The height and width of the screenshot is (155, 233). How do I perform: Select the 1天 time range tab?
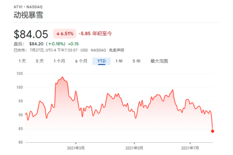coord(22,61)
